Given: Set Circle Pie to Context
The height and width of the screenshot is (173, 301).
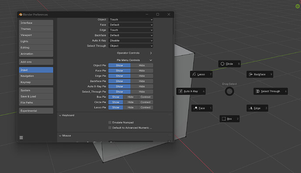Looking at the screenshot, I should tap(146, 102).
